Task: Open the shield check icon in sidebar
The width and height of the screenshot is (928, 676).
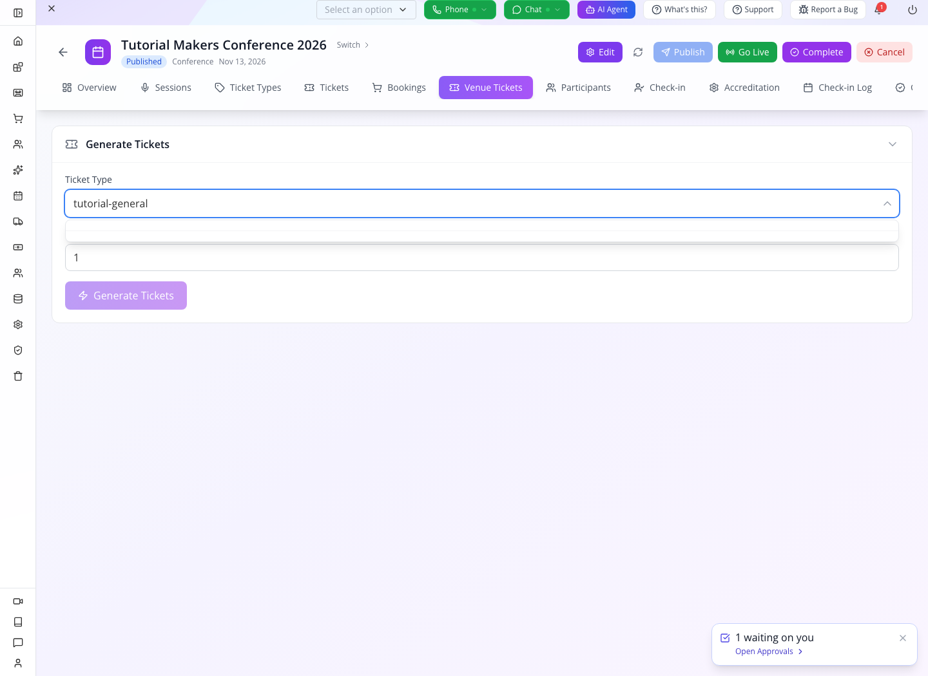Action: [x=18, y=350]
